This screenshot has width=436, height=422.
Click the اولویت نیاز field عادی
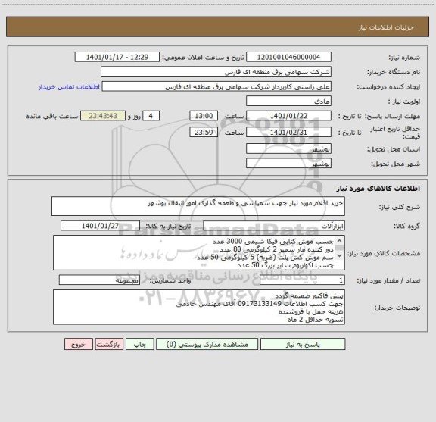point(288,101)
